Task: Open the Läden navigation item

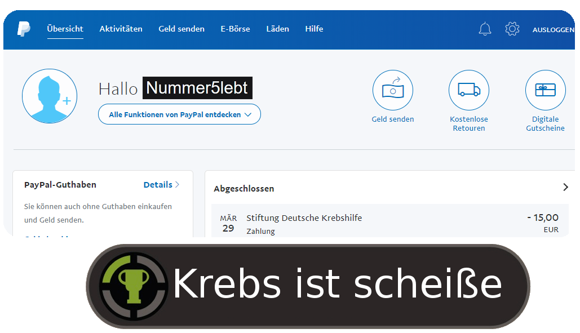Action: [277, 29]
